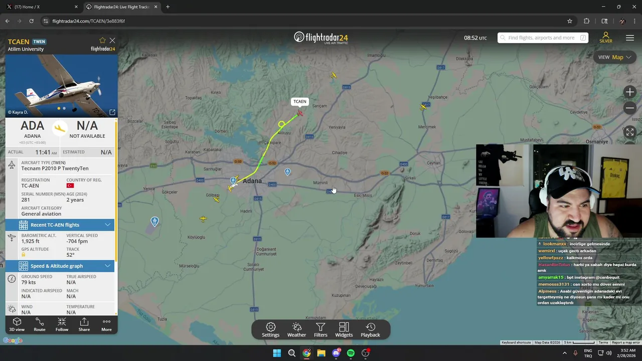Open a new browser tab

(168, 7)
